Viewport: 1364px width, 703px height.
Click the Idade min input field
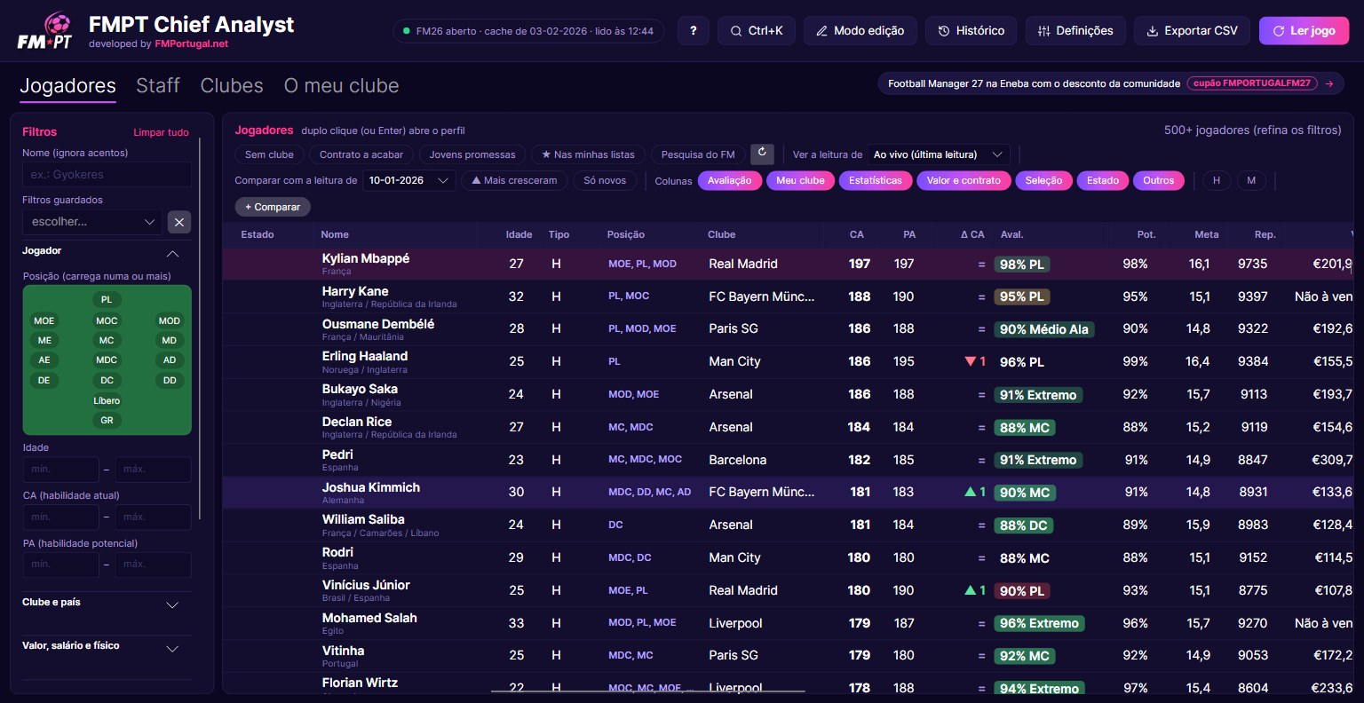click(60, 469)
